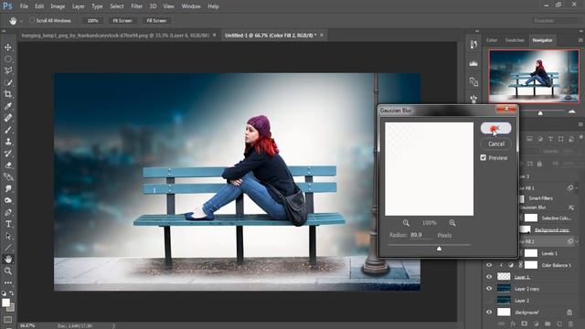Hide the Layer 2 copy layer
Screen dimensions: 585x329
pos(489,289)
